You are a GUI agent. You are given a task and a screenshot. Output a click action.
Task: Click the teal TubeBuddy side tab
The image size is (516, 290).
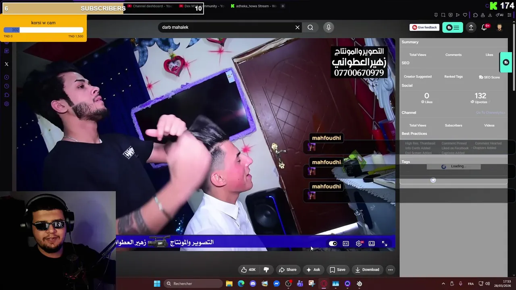506,62
